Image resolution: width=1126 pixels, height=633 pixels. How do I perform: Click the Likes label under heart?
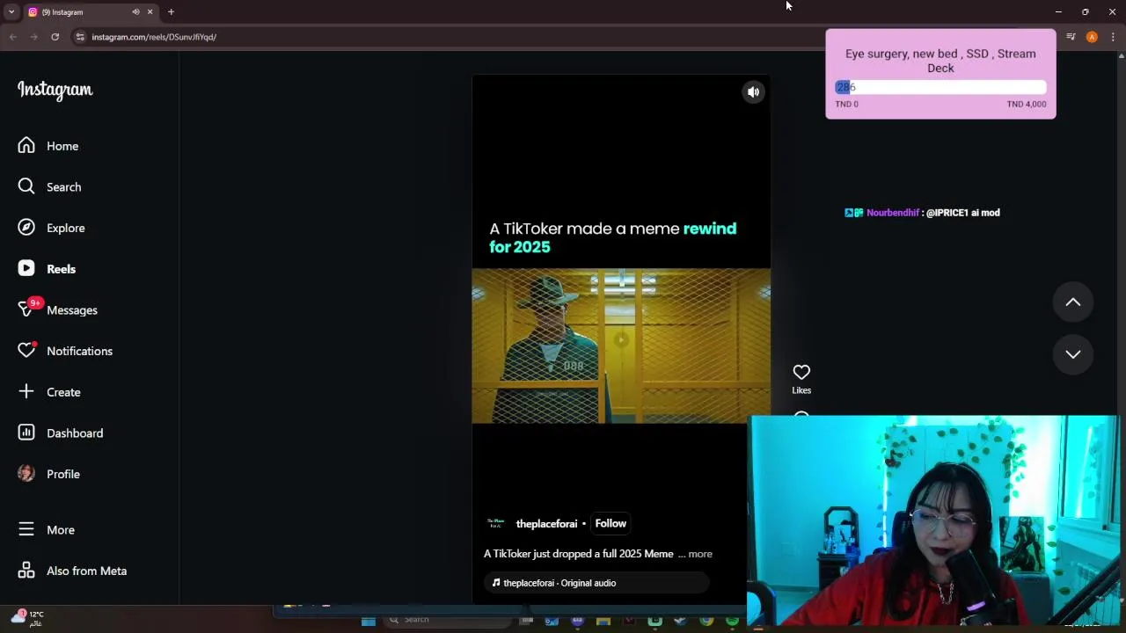[x=801, y=390]
